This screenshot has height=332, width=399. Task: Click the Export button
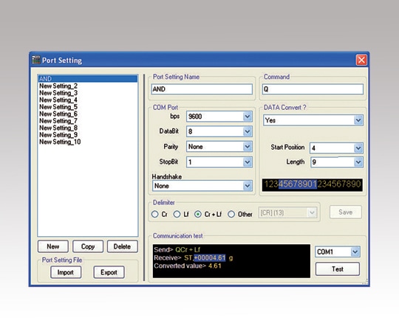click(x=109, y=272)
